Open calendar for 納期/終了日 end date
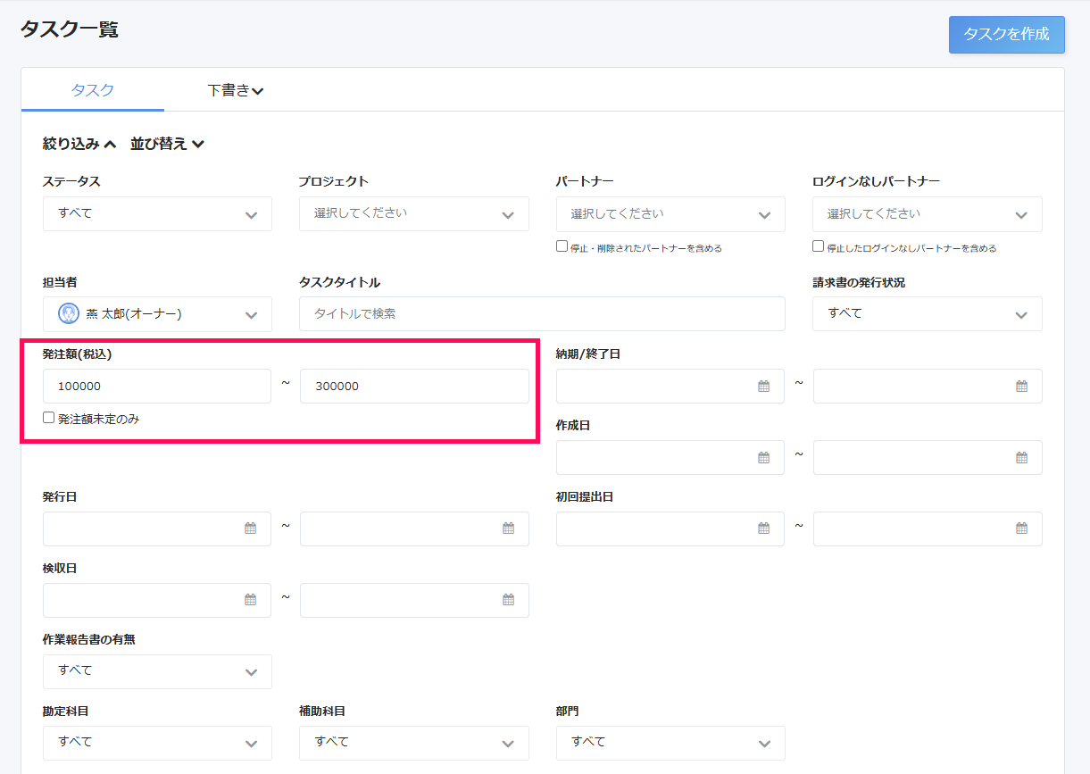This screenshot has width=1090, height=774. [x=1021, y=387]
